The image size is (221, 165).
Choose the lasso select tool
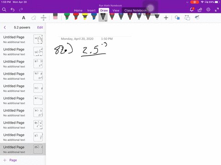click(34, 18)
